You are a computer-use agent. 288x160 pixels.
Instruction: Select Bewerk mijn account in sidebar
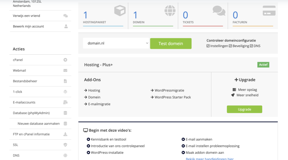(28, 26)
